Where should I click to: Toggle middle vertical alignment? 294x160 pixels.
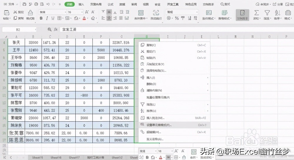pyautogui.click(x=109, y=12)
